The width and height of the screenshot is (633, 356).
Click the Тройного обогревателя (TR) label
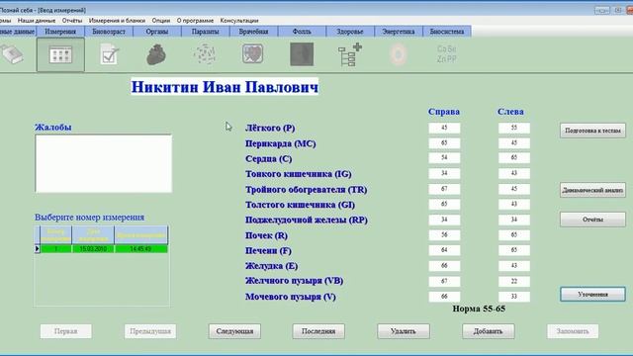pos(307,189)
